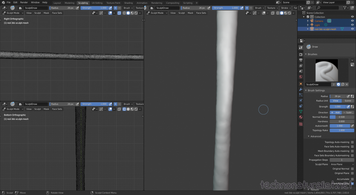Open the Stroke dropdown in right viewport header
Screen dimensions: 356x195
pyautogui.click(x=286, y=8)
